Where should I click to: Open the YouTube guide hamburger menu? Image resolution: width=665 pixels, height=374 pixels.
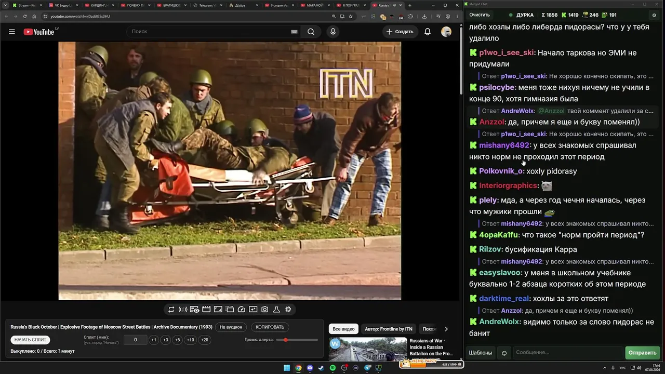coord(12,32)
